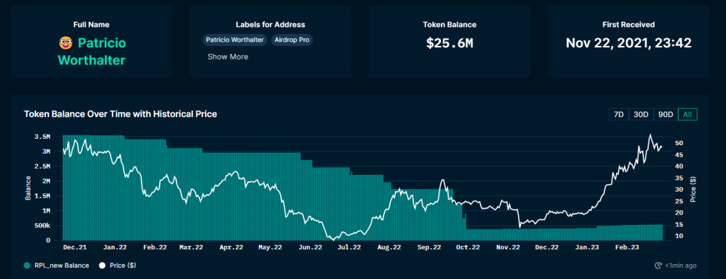Screen dimensions: 726x279
Task: Click the First Received card heading
Action: pos(629,25)
